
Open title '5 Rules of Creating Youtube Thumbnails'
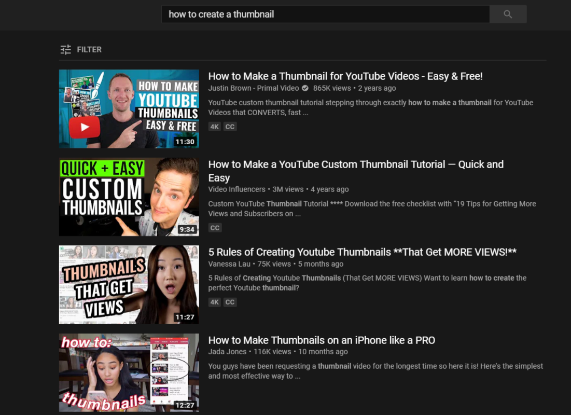[363, 252]
